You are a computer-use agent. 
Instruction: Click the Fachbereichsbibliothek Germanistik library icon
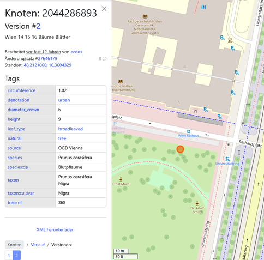(x=145, y=17)
